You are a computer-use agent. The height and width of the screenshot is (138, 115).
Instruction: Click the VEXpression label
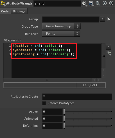(x=13, y=40)
